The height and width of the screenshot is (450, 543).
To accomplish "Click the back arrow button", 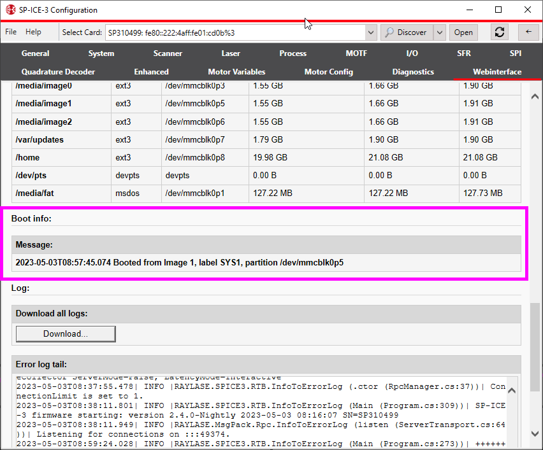I will tap(528, 32).
